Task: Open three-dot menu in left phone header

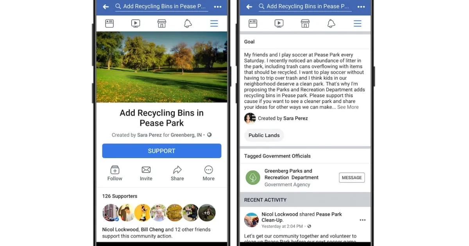Action: 218,7
